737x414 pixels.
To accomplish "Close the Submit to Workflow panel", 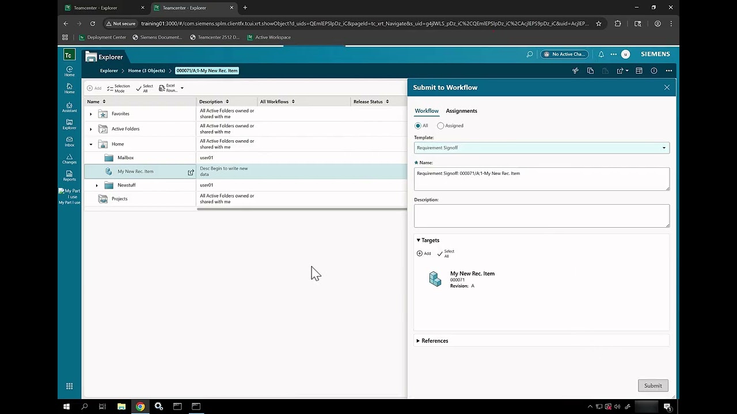I will point(667,87).
